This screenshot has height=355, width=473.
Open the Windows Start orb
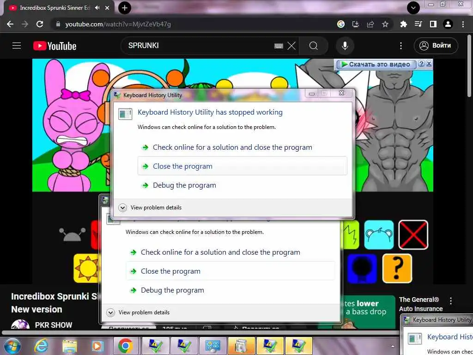12,346
